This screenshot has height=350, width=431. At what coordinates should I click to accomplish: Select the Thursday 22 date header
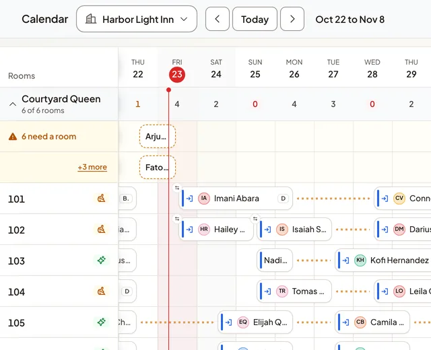[138, 69]
